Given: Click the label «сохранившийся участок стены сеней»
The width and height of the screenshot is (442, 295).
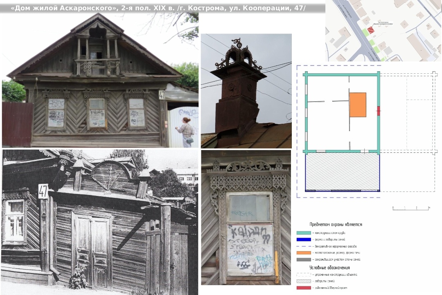Looking at the screenshot, I should (x=337, y=259).
